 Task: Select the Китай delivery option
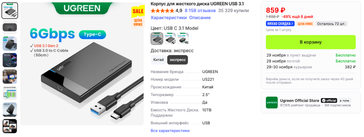(159, 60)
